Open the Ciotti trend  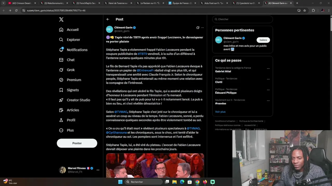(x=219, y=82)
